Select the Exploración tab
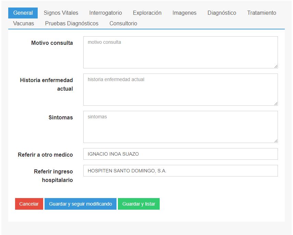Screen dimensions: 293x235 (x=147, y=13)
